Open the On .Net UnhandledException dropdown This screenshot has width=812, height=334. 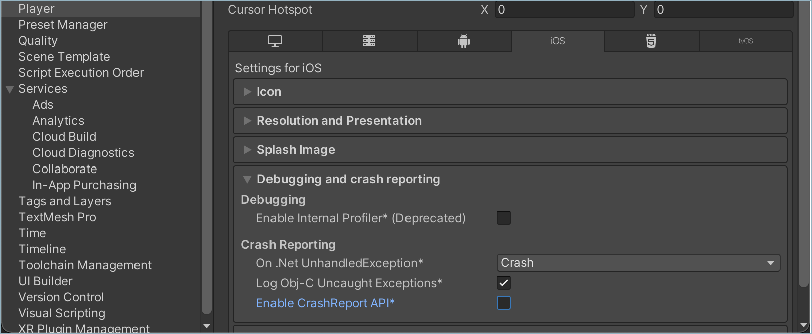[638, 263]
